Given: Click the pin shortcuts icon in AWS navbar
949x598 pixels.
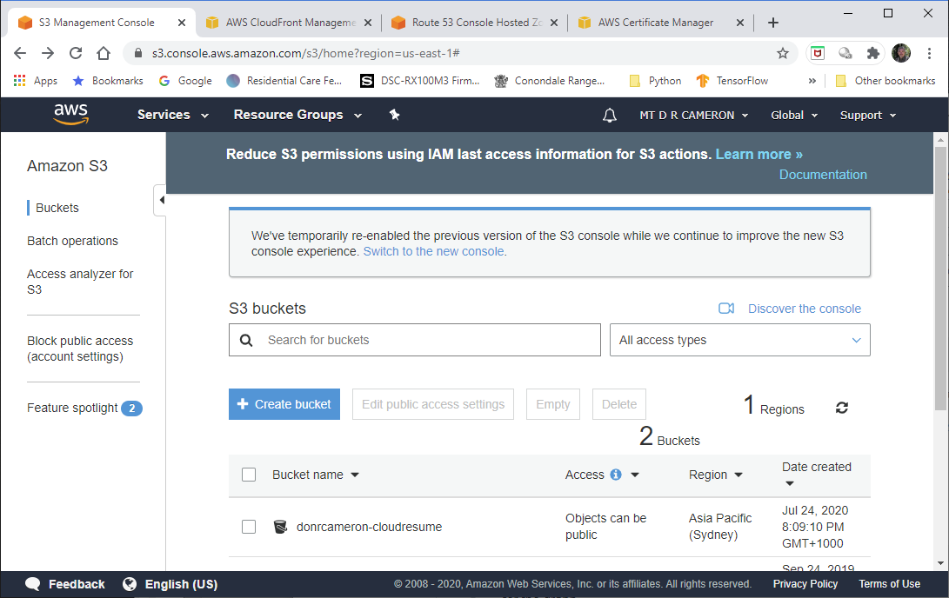Looking at the screenshot, I should (395, 115).
